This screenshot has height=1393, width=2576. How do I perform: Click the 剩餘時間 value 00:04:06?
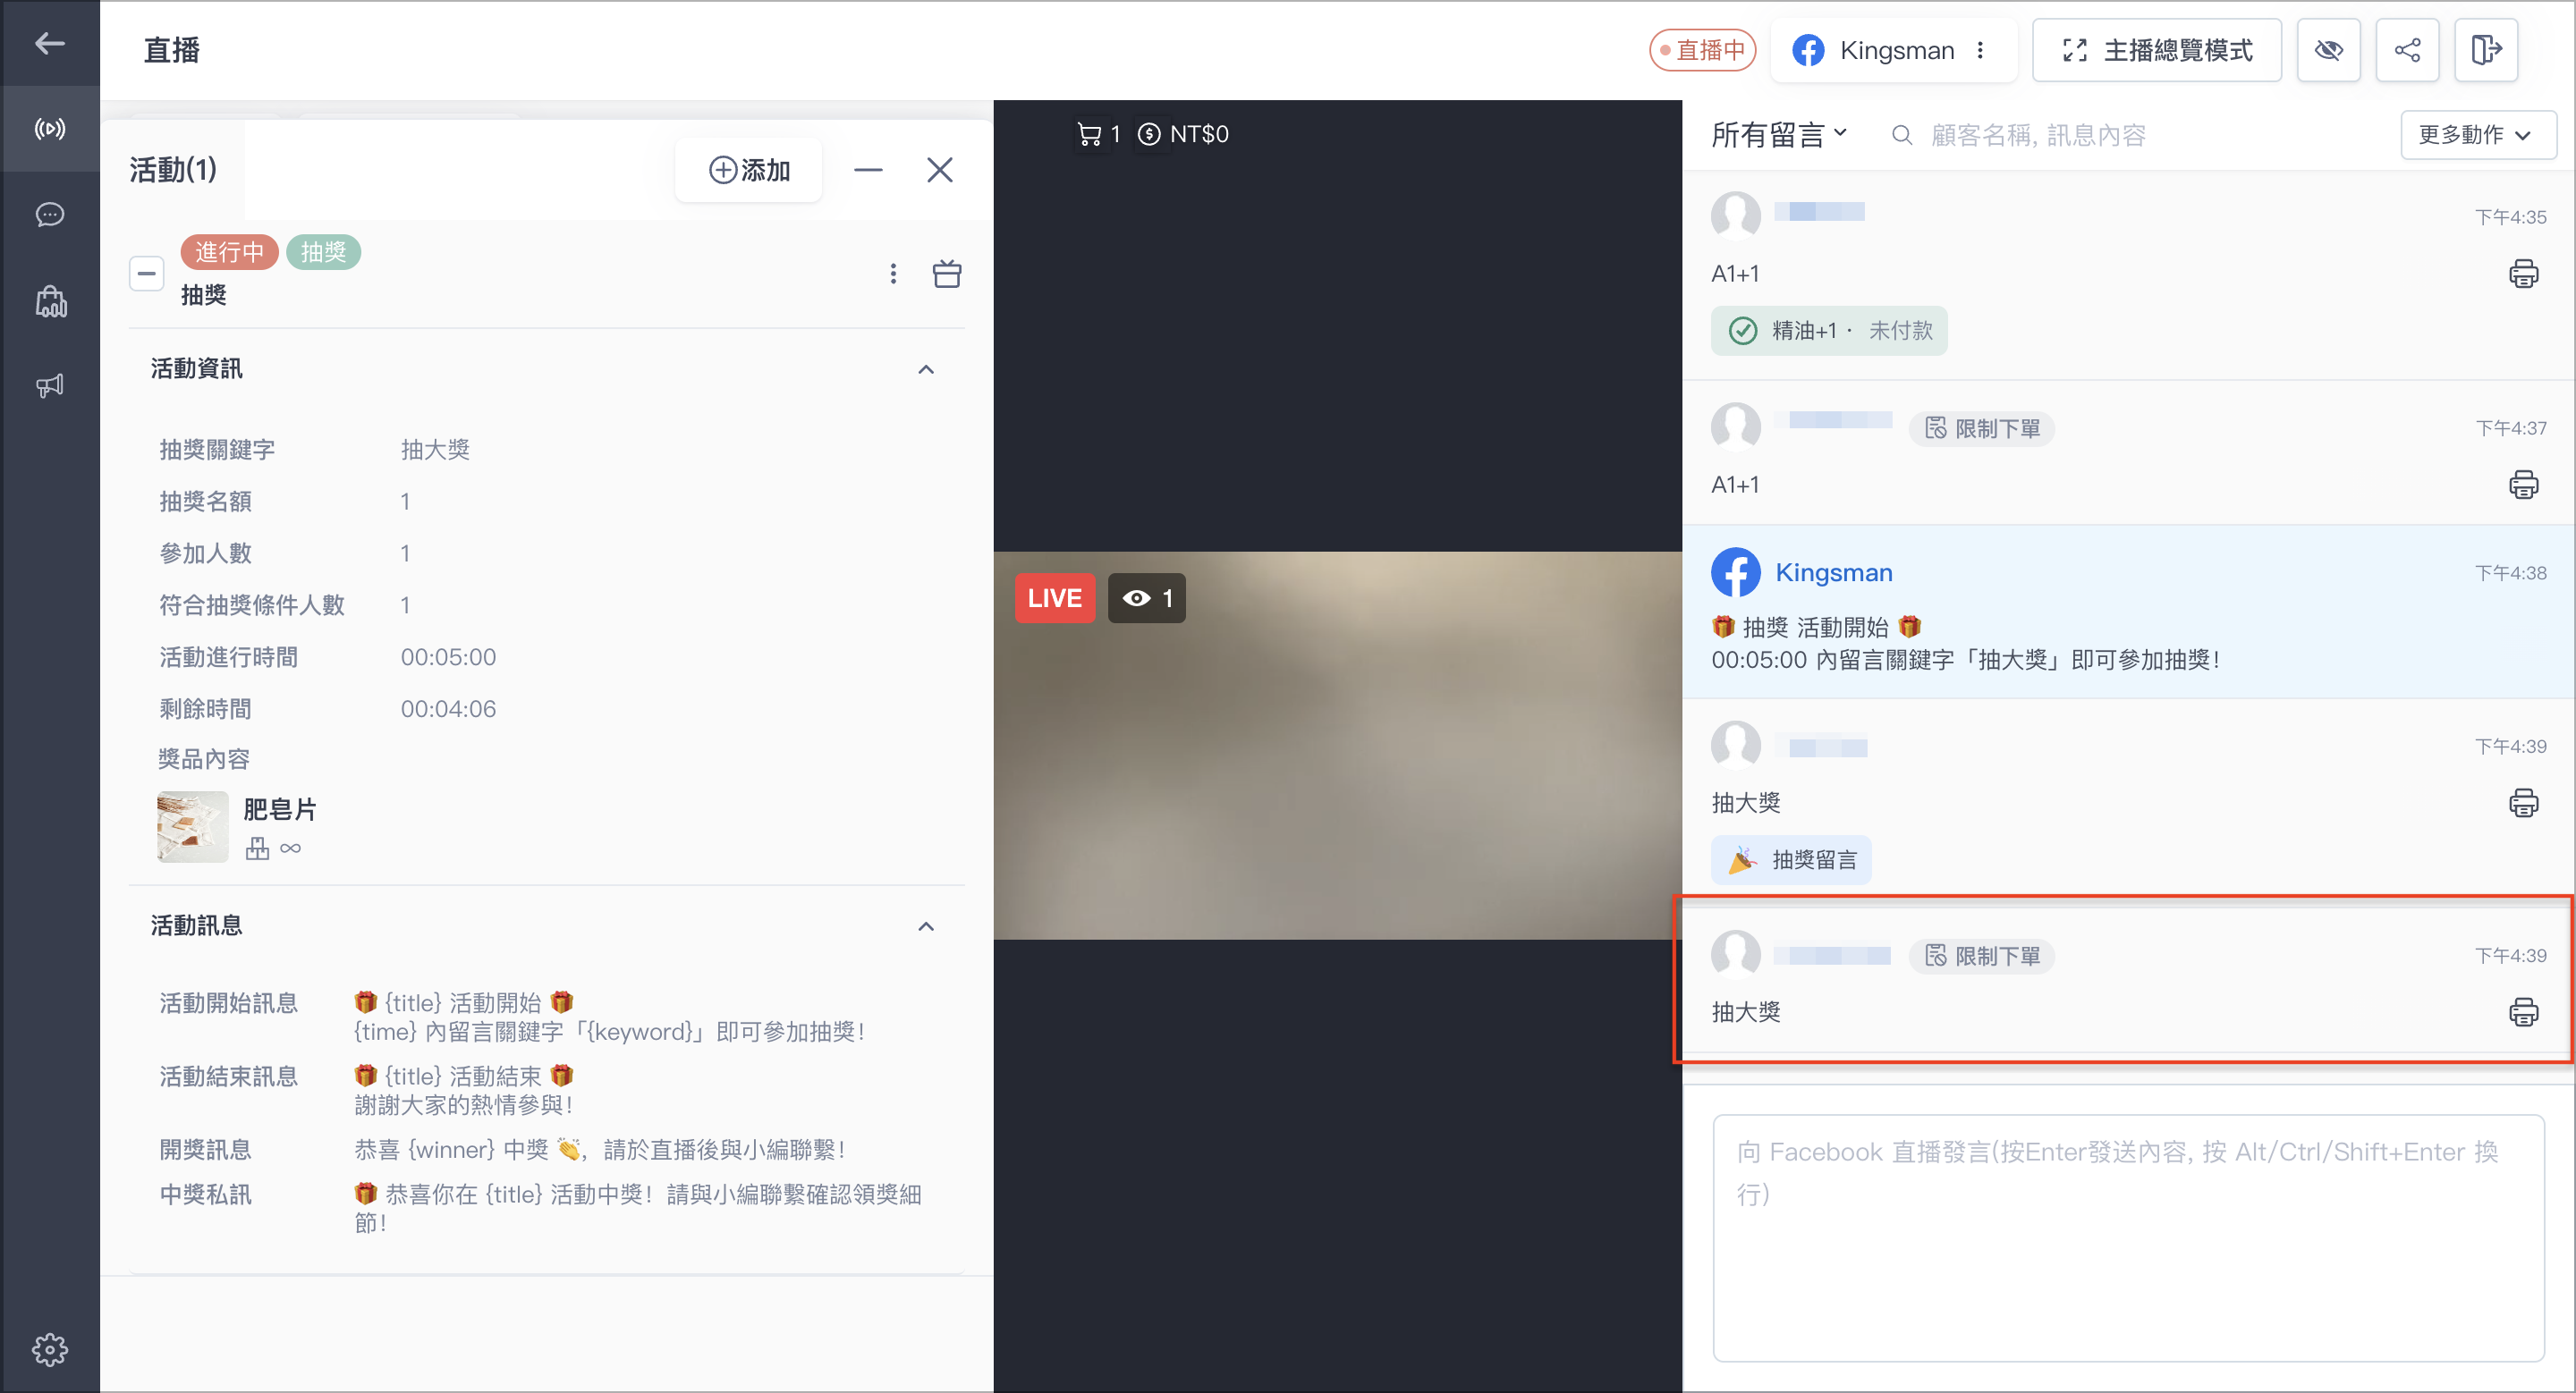click(x=448, y=708)
